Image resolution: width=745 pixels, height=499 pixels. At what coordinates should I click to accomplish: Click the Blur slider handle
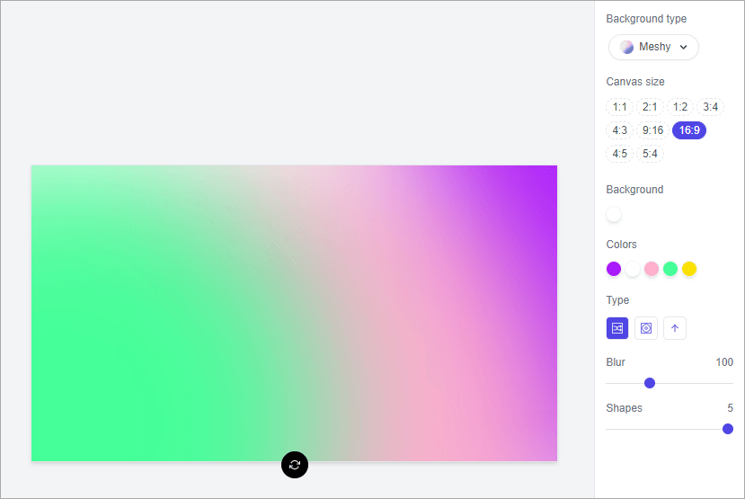coord(650,383)
